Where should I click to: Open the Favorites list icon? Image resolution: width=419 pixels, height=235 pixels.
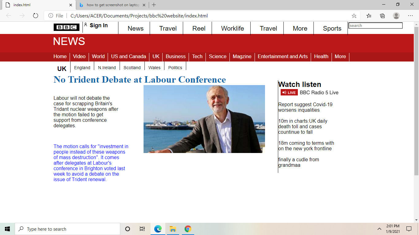click(x=369, y=16)
